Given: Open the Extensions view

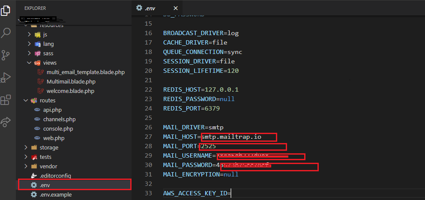Looking at the screenshot, I should pyautogui.click(x=6, y=100).
